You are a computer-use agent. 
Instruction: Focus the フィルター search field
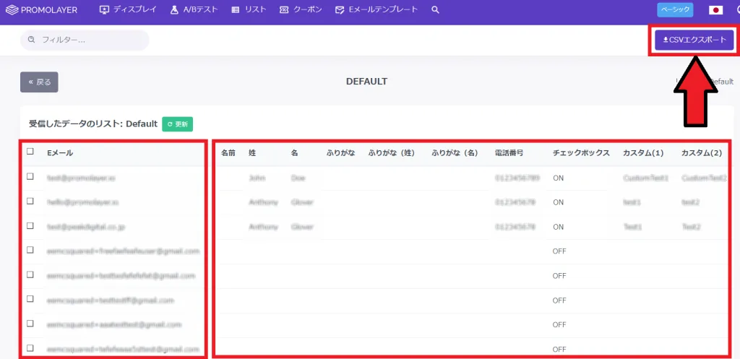pyautogui.click(x=85, y=40)
